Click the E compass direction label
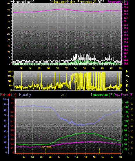135x161 pixels. click(127, 85)
